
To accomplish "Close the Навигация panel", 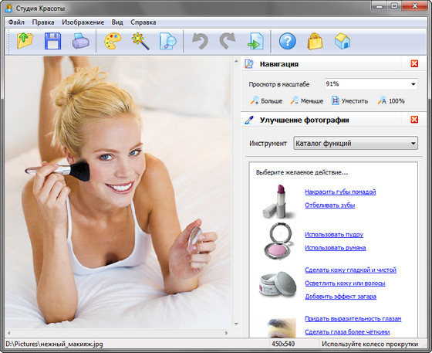I will click(x=414, y=63).
